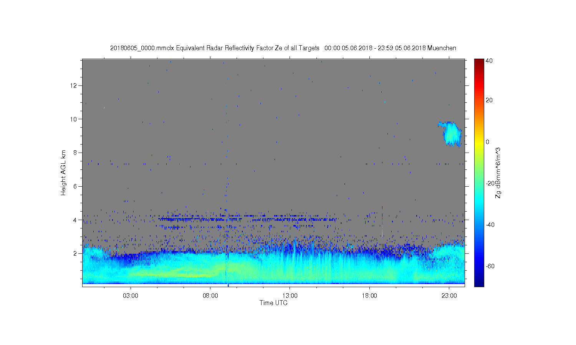Click the height tick label 8
This screenshot has height=345, width=576.
(76, 153)
